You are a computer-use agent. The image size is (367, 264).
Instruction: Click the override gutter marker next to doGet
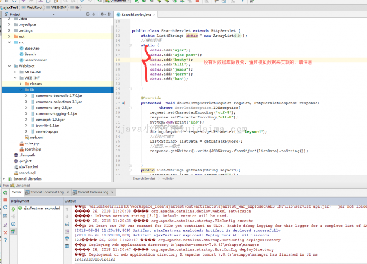click(124, 103)
